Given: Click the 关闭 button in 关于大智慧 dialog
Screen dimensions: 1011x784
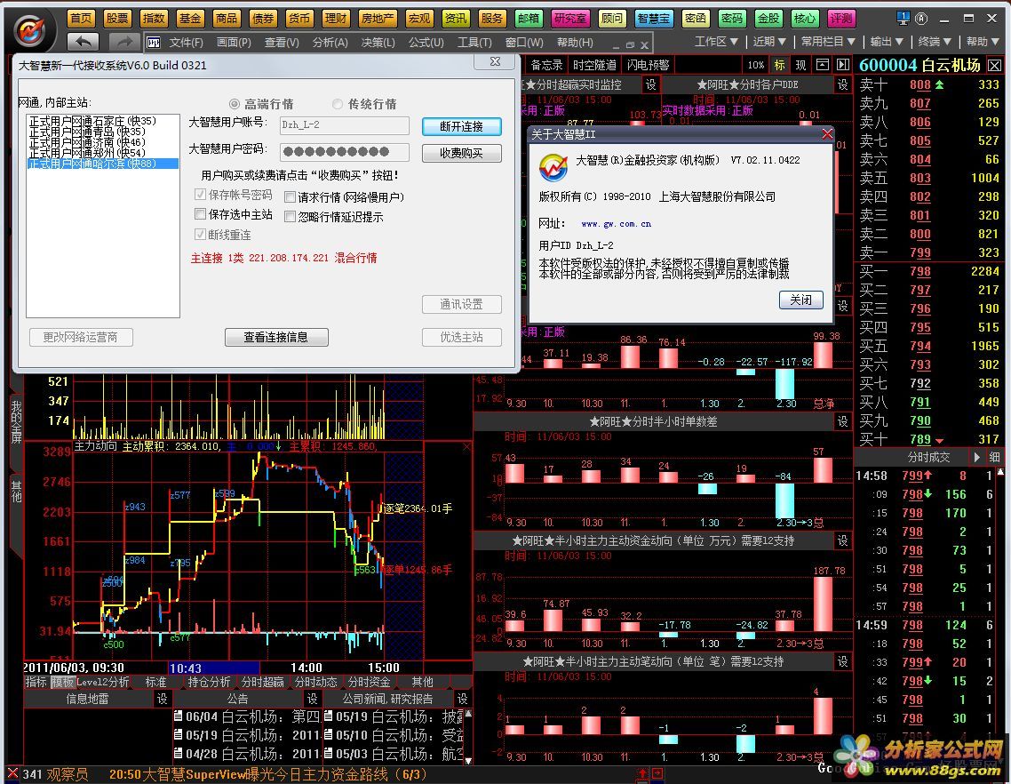Looking at the screenshot, I should (800, 300).
